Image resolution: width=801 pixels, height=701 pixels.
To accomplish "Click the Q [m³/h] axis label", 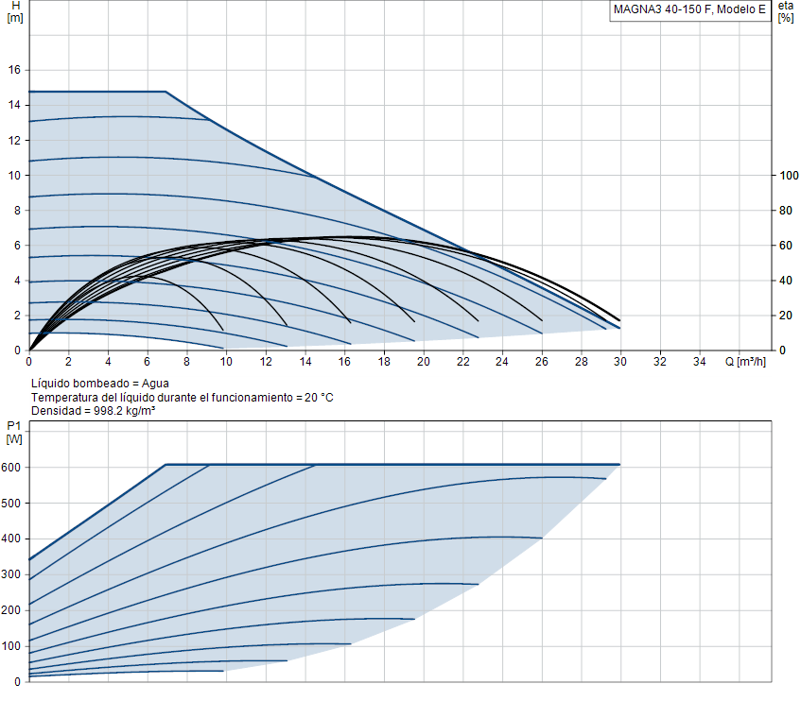I will tap(745, 361).
